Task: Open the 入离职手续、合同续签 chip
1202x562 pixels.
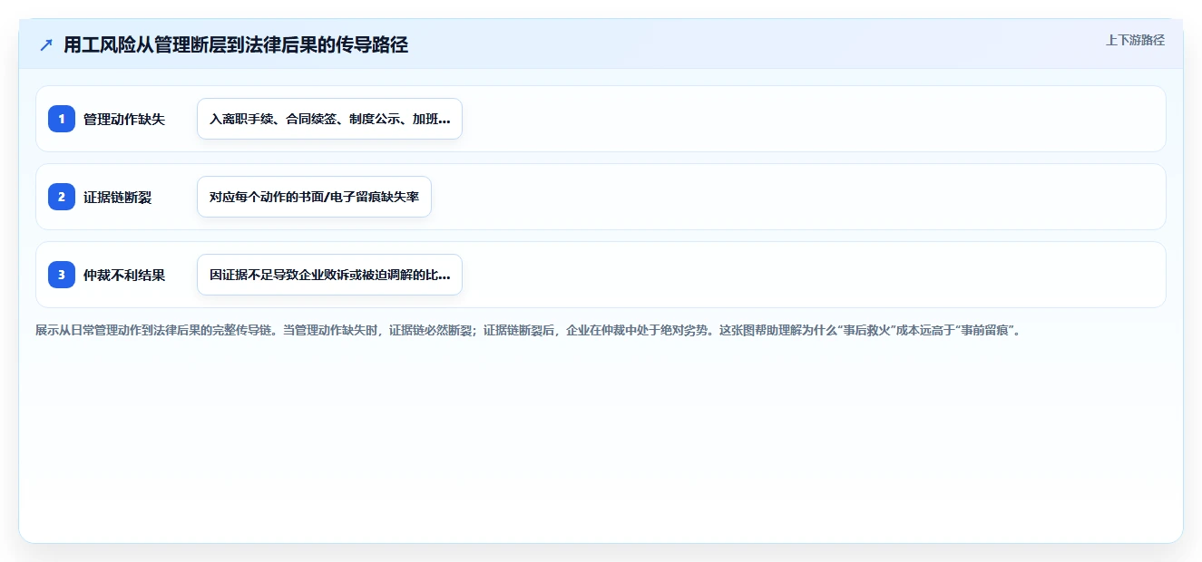Action: tap(329, 119)
